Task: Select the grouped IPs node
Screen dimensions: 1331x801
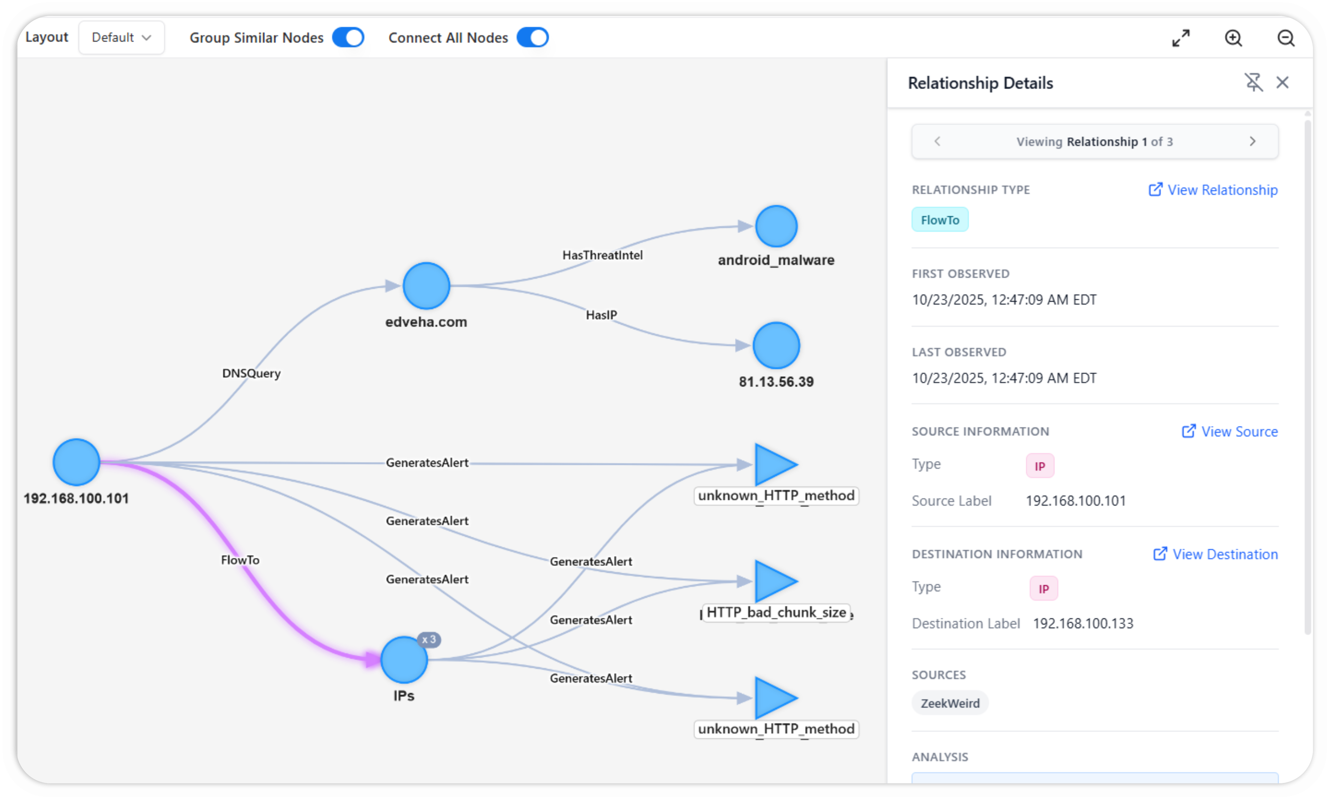Action: tap(404, 660)
